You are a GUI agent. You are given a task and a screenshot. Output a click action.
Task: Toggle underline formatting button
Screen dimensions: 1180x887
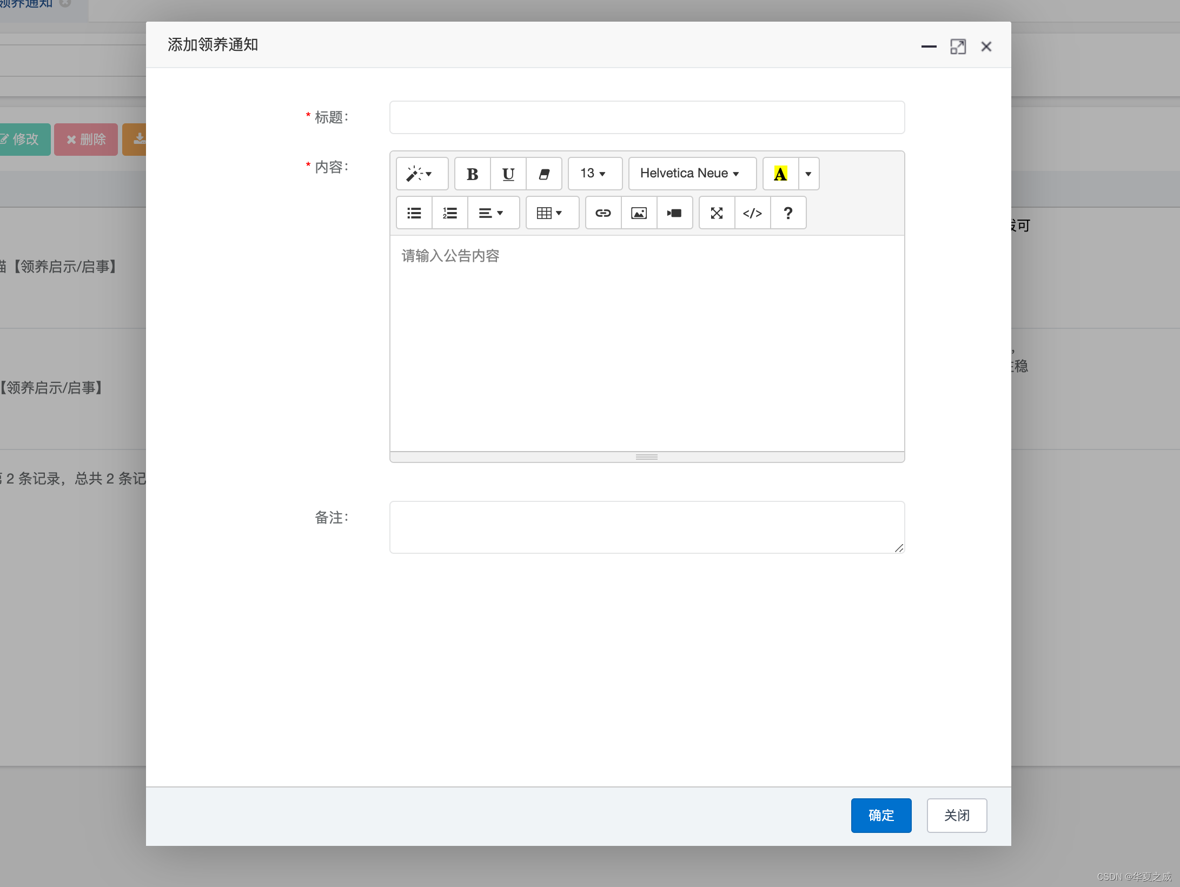click(x=508, y=174)
